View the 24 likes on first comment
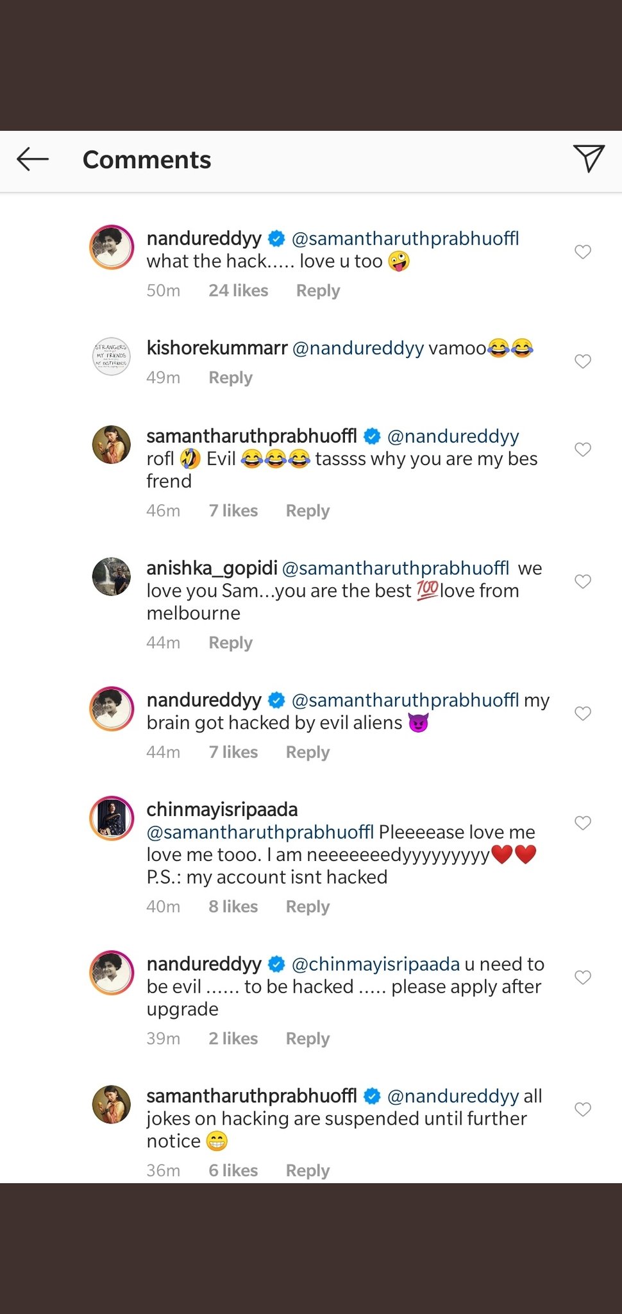The image size is (622, 1314). tap(238, 291)
